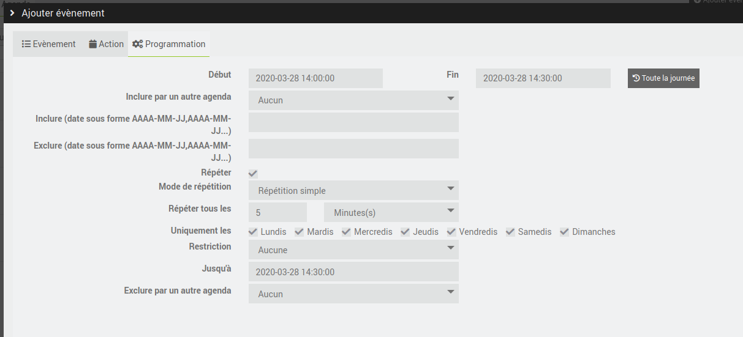Click the gears icon on Programmation tab
The width and height of the screenshot is (743, 337).
(138, 44)
